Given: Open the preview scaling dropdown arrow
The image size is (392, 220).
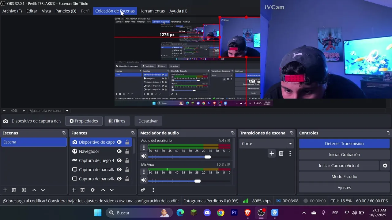Looking at the screenshot, I should click(x=67, y=111).
